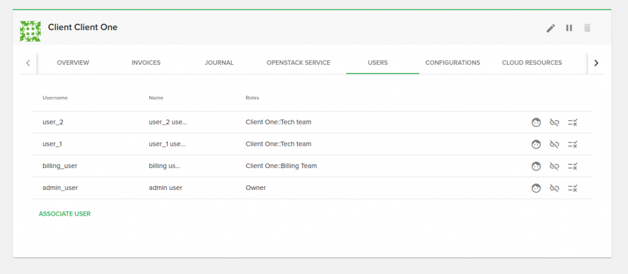The image size is (628, 274).
Task: Click the Roles column header
Action: coord(252,97)
